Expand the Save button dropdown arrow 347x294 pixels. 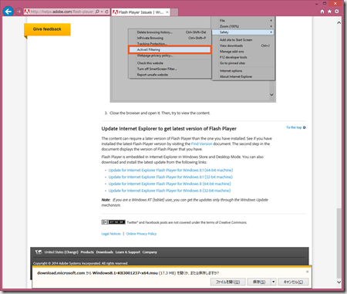pos(274,282)
